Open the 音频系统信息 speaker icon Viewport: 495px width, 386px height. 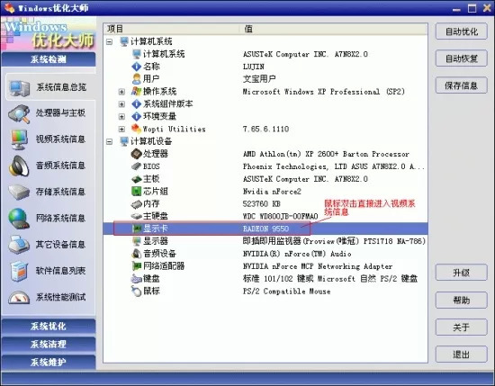(19, 166)
